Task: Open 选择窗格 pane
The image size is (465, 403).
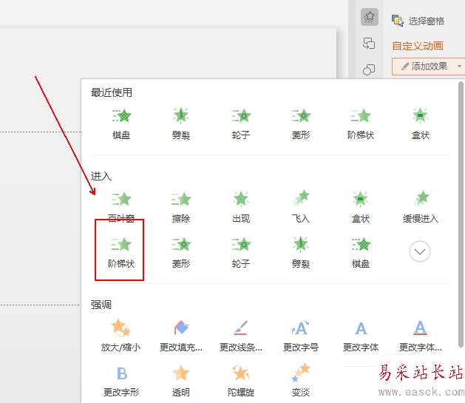Action: (418, 21)
